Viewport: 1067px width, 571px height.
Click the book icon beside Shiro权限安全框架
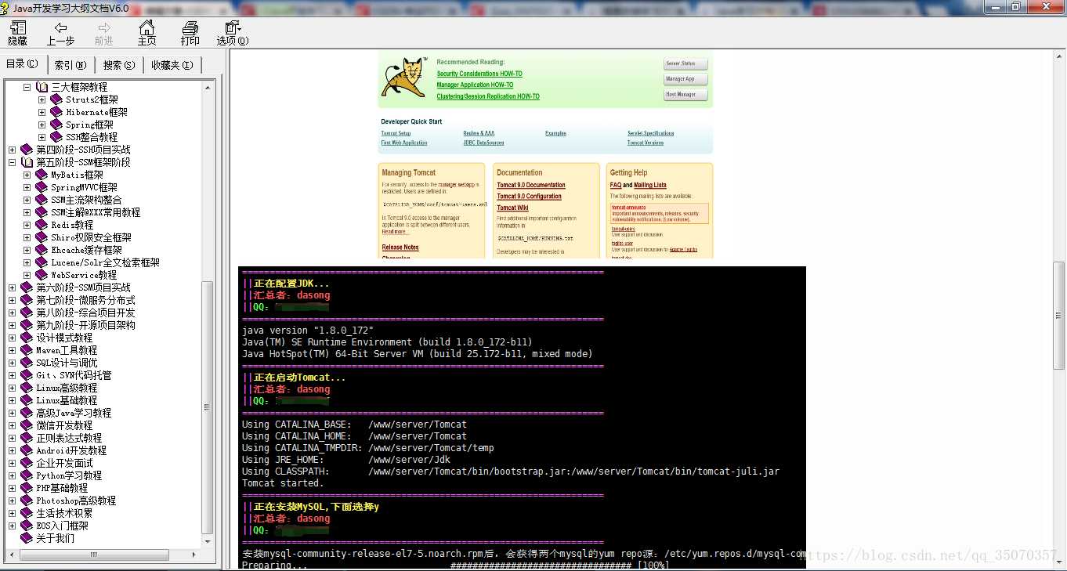point(42,237)
